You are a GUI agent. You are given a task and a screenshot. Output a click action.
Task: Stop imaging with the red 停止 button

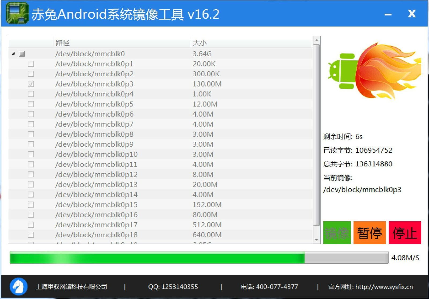tap(405, 233)
